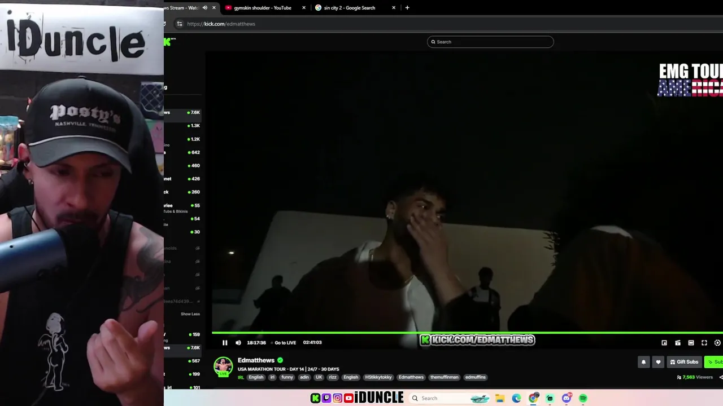Open Tubs & Bikinis channel with 55 viewers
This screenshot has width=723, height=406.
coord(182,208)
